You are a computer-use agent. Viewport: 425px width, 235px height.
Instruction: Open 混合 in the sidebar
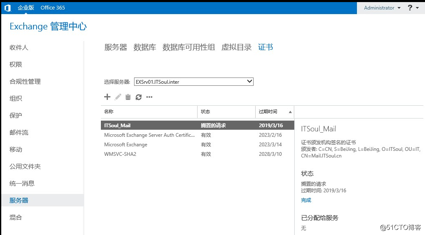(x=16, y=218)
